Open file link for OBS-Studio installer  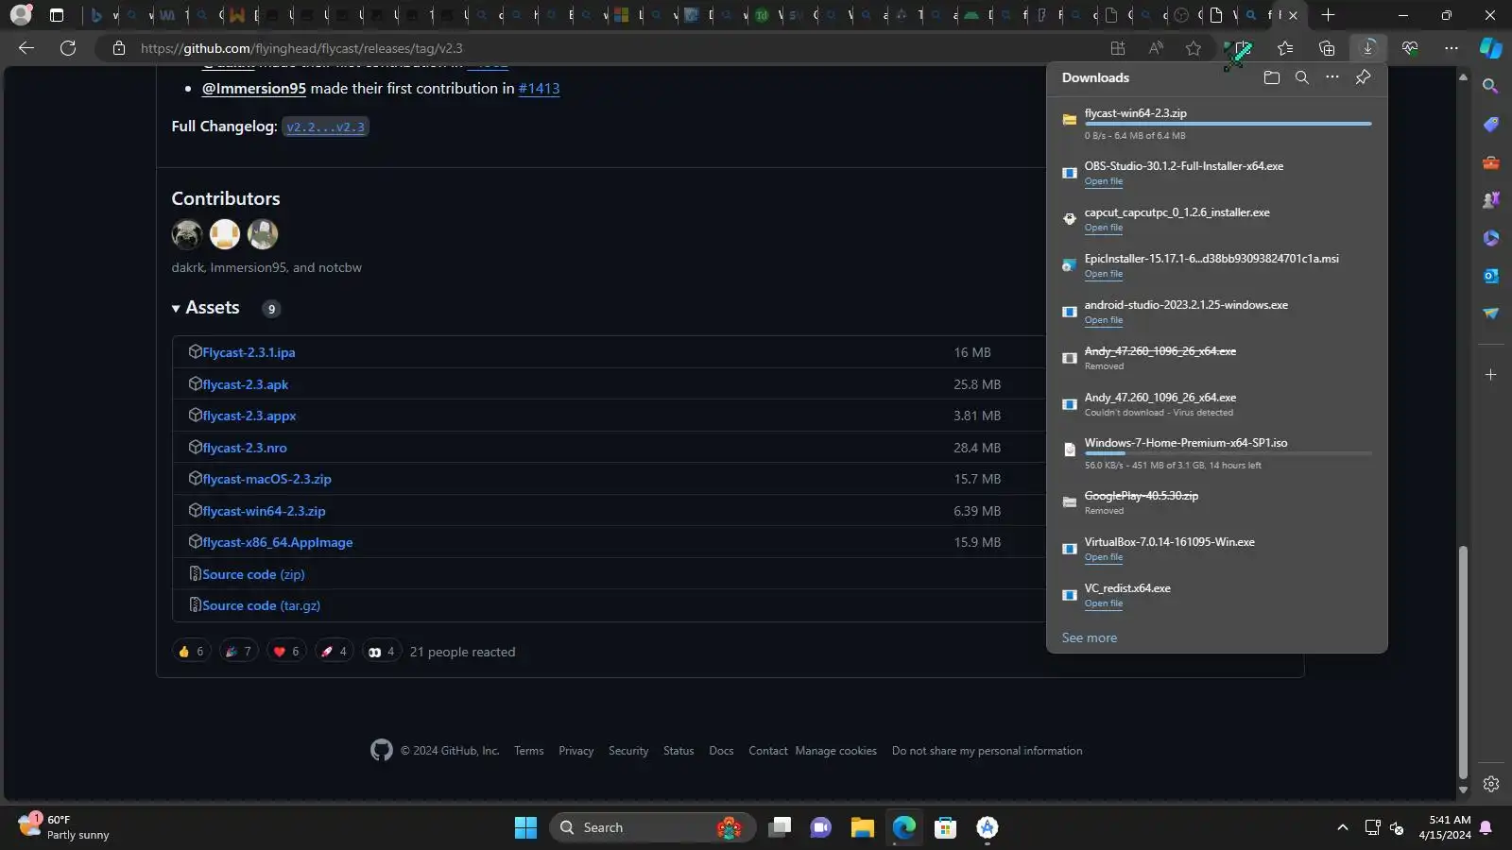click(x=1103, y=181)
